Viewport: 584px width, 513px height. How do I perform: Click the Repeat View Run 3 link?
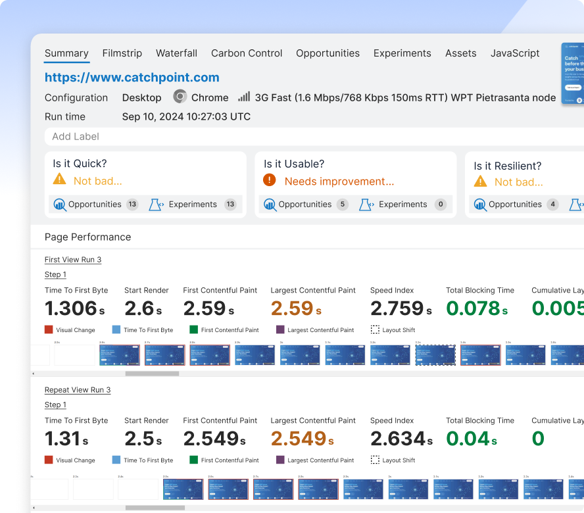pyautogui.click(x=78, y=390)
